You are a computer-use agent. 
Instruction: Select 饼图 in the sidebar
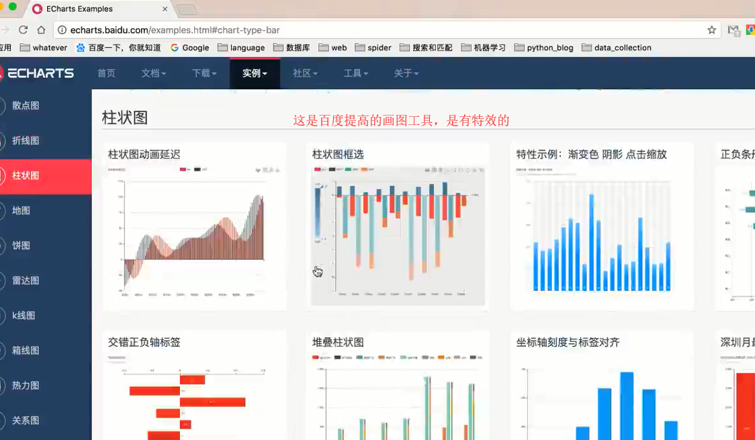point(46,245)
